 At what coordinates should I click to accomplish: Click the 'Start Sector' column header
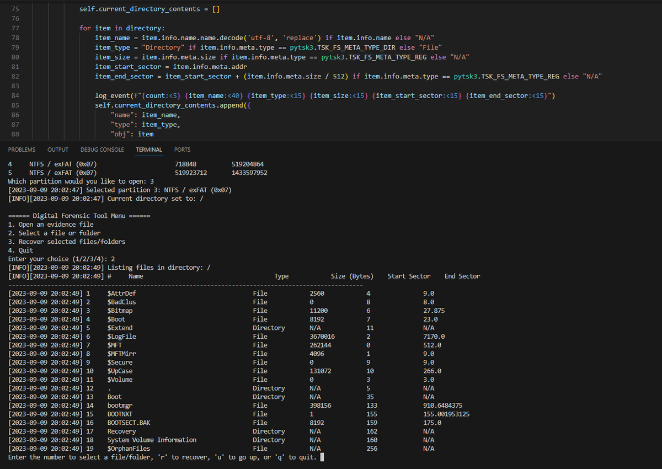pyautogui.click(x=409, y=276)
